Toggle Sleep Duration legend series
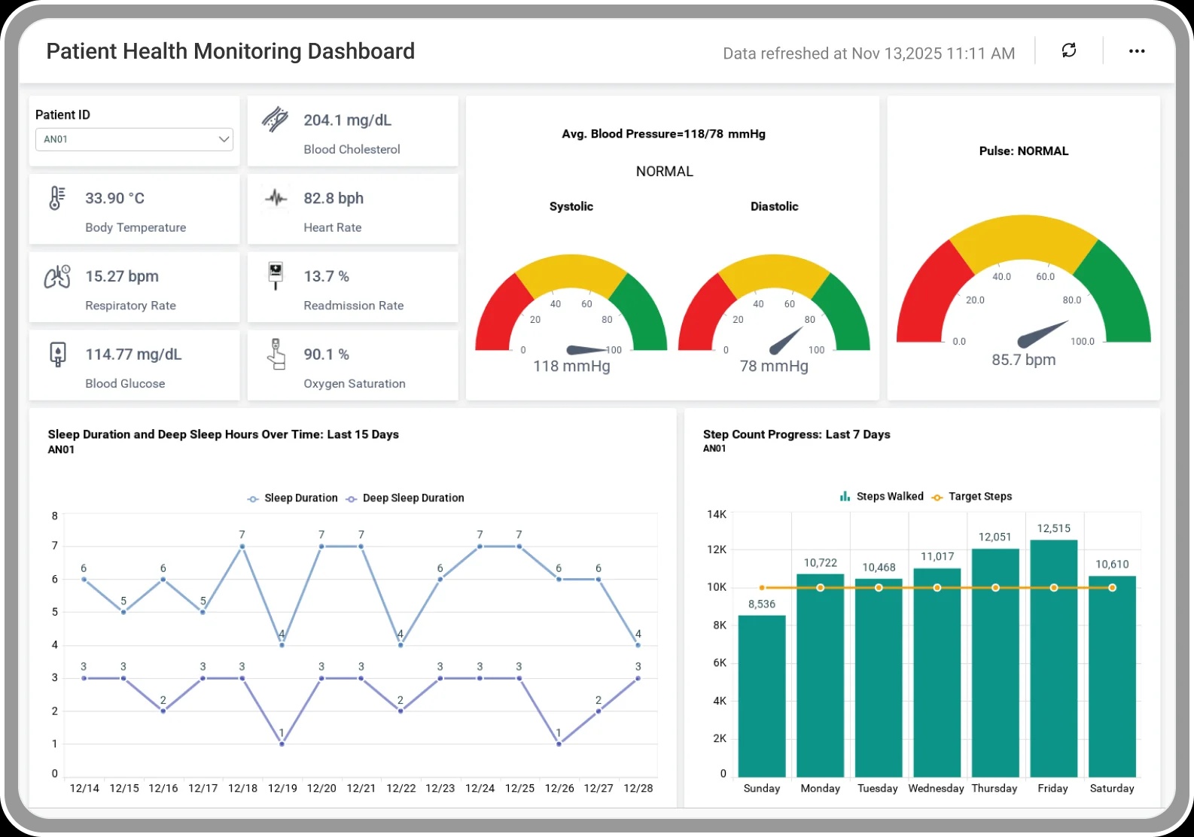 [293, 498]
